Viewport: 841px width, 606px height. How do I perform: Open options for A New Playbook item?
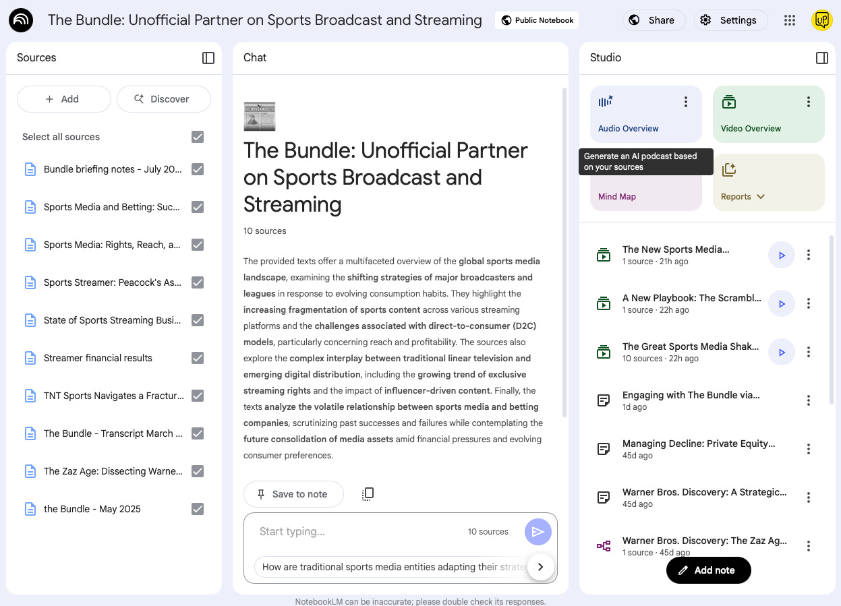[809, 304]
